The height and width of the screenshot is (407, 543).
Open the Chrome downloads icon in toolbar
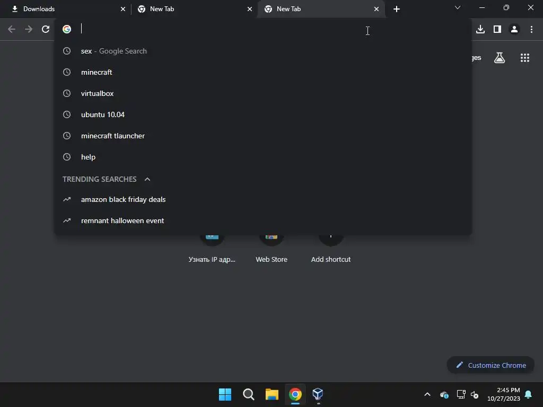[480, 30]
